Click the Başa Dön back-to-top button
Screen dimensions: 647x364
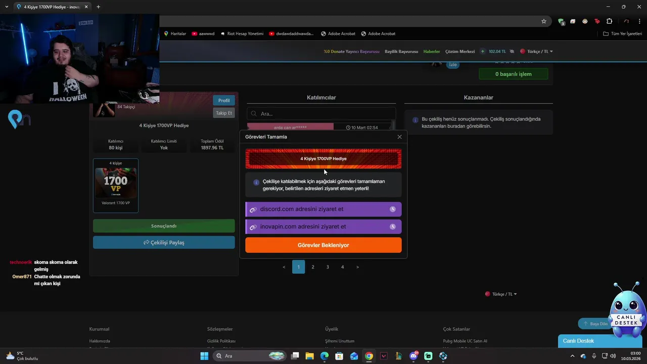(595, 324)
